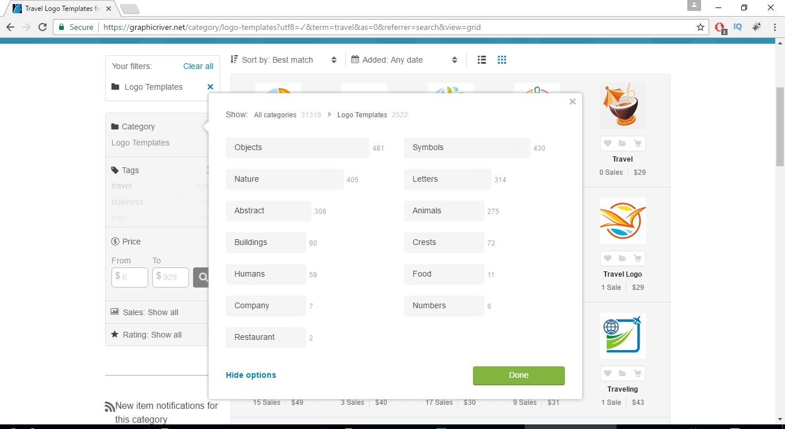Choose the Food category
The image size is (785, 429).
pos(444,274)
